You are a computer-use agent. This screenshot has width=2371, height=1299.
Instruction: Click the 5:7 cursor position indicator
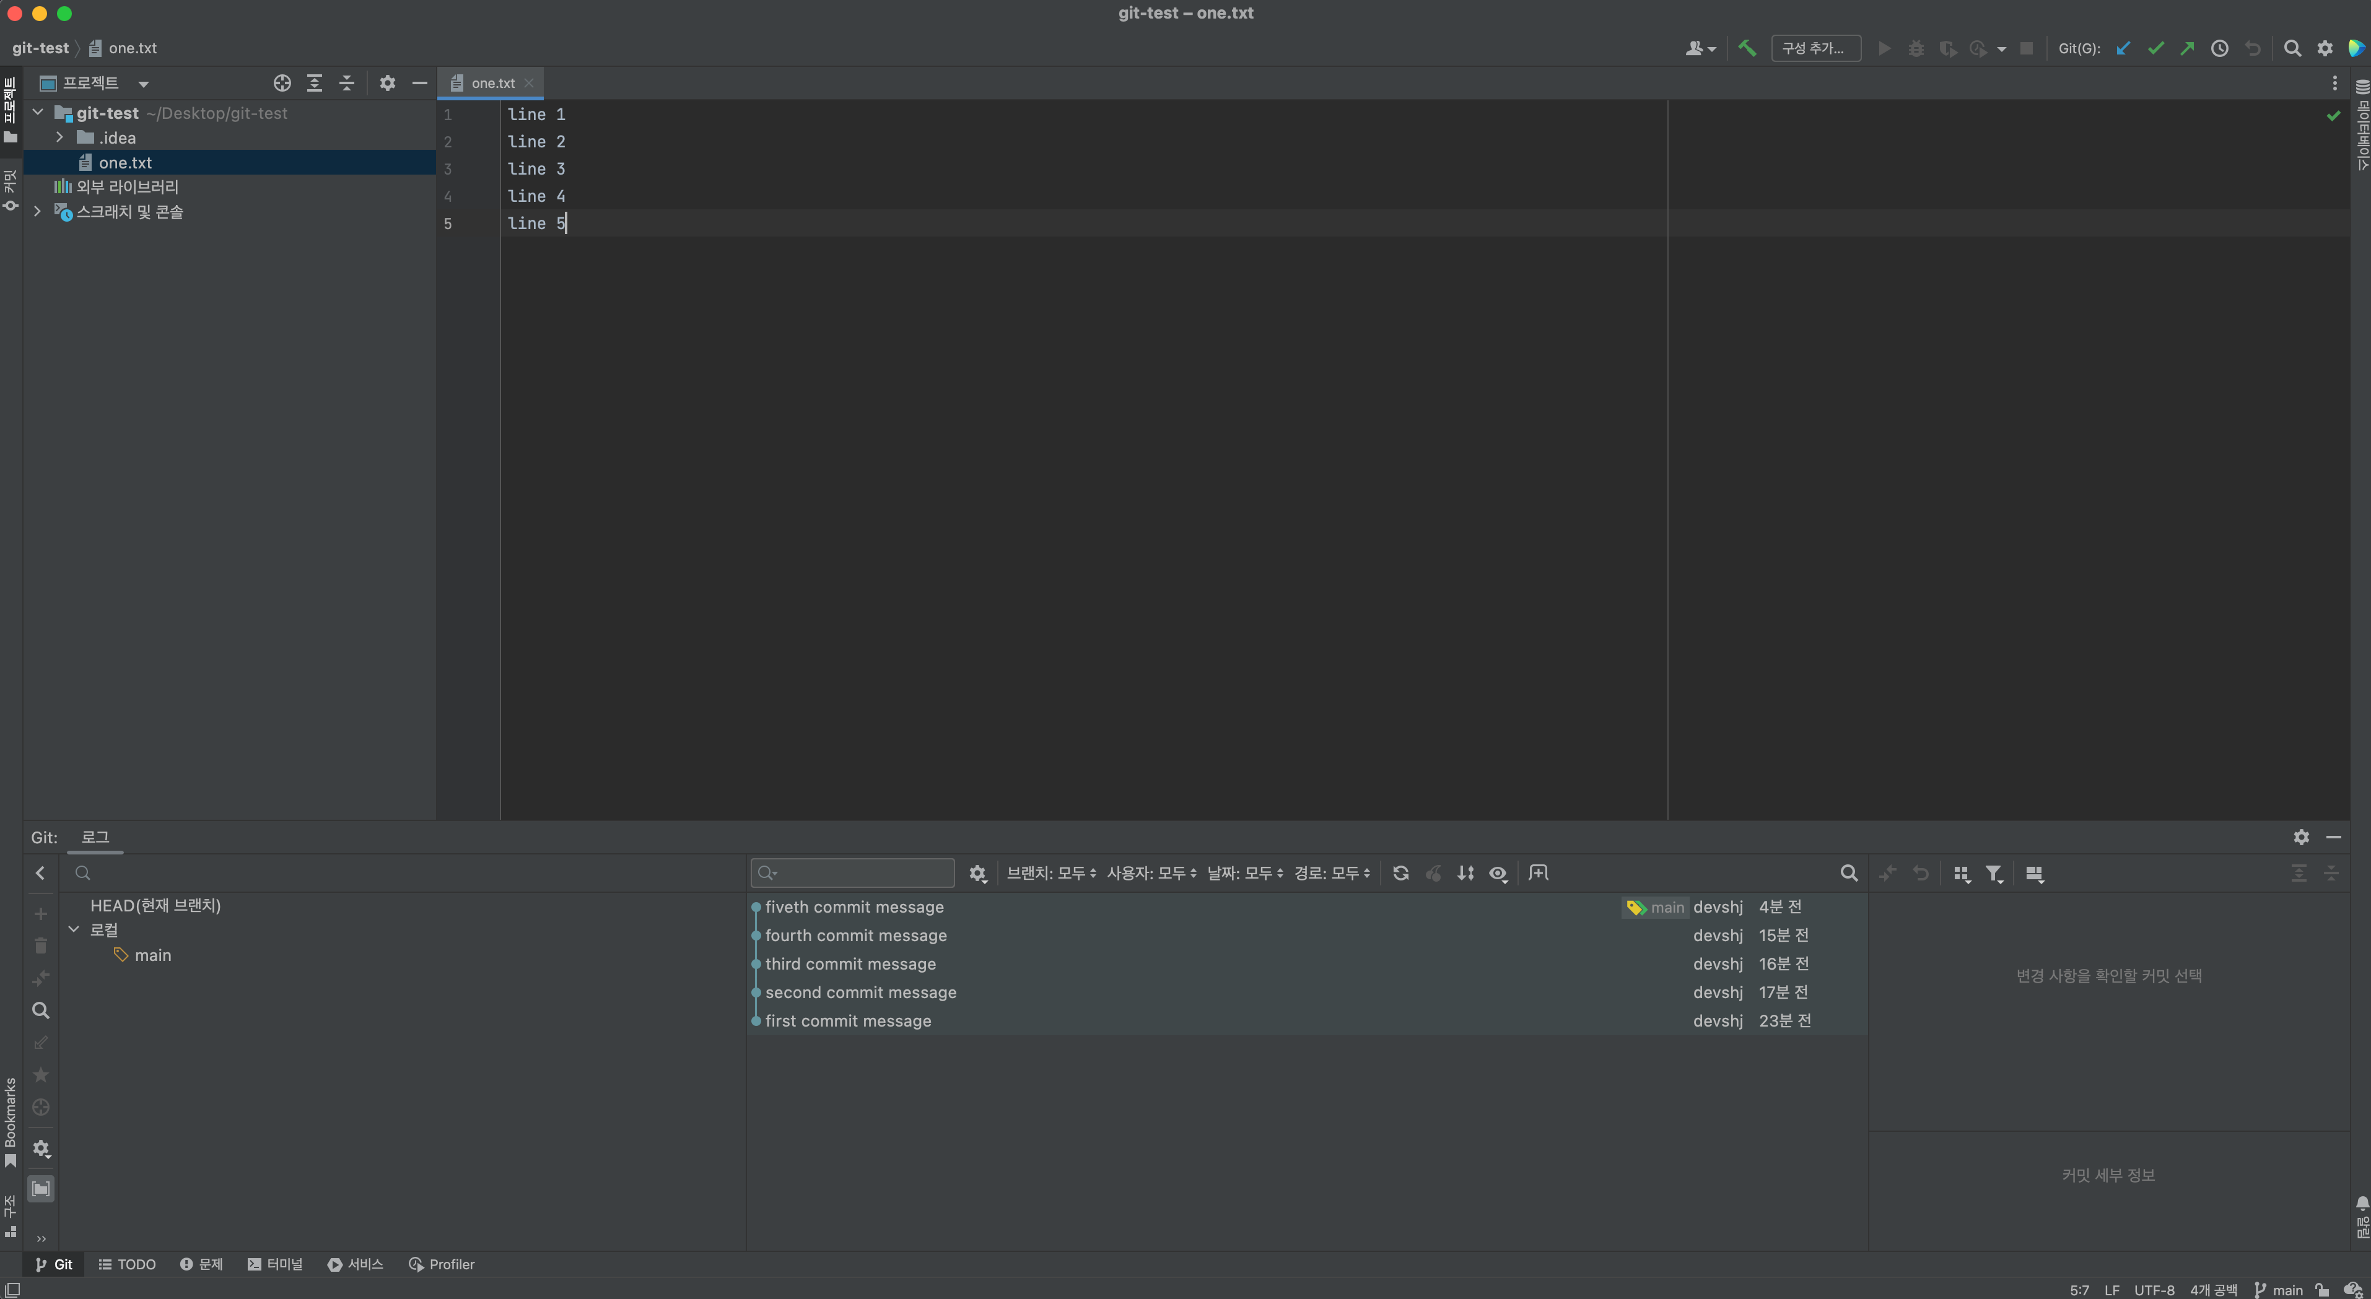click(2079, 1290)
